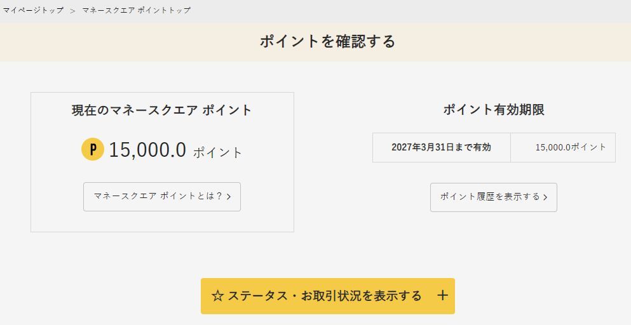Click the 2027年3月31日まで有効 cell
Screen dimensions: 631x325
[x=441, y=147]
